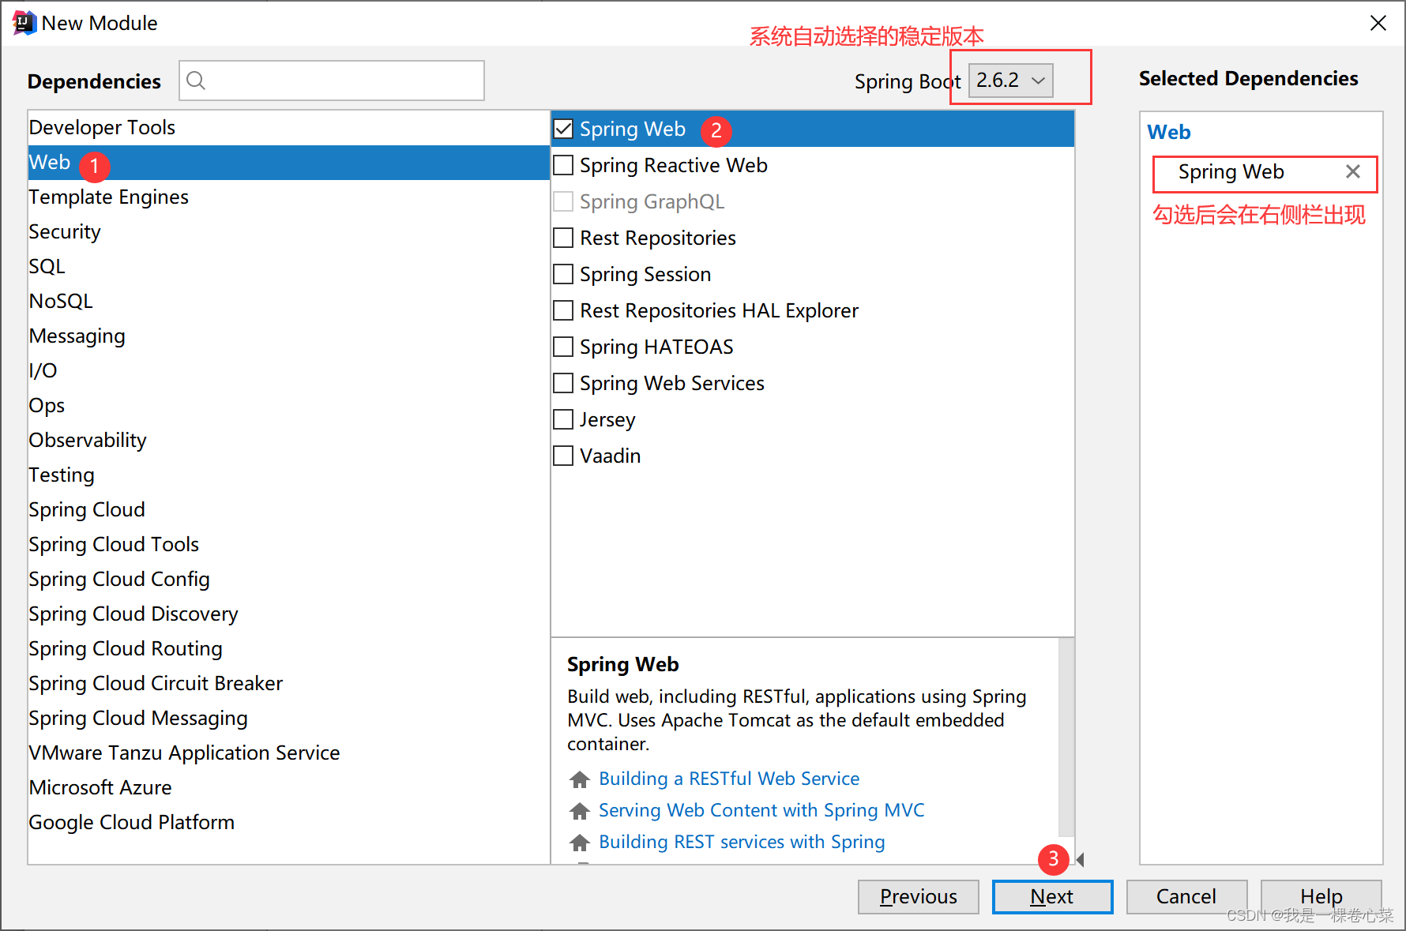
Task: Collapse the description panel with the small arrow
Action: coord(1080,859)
